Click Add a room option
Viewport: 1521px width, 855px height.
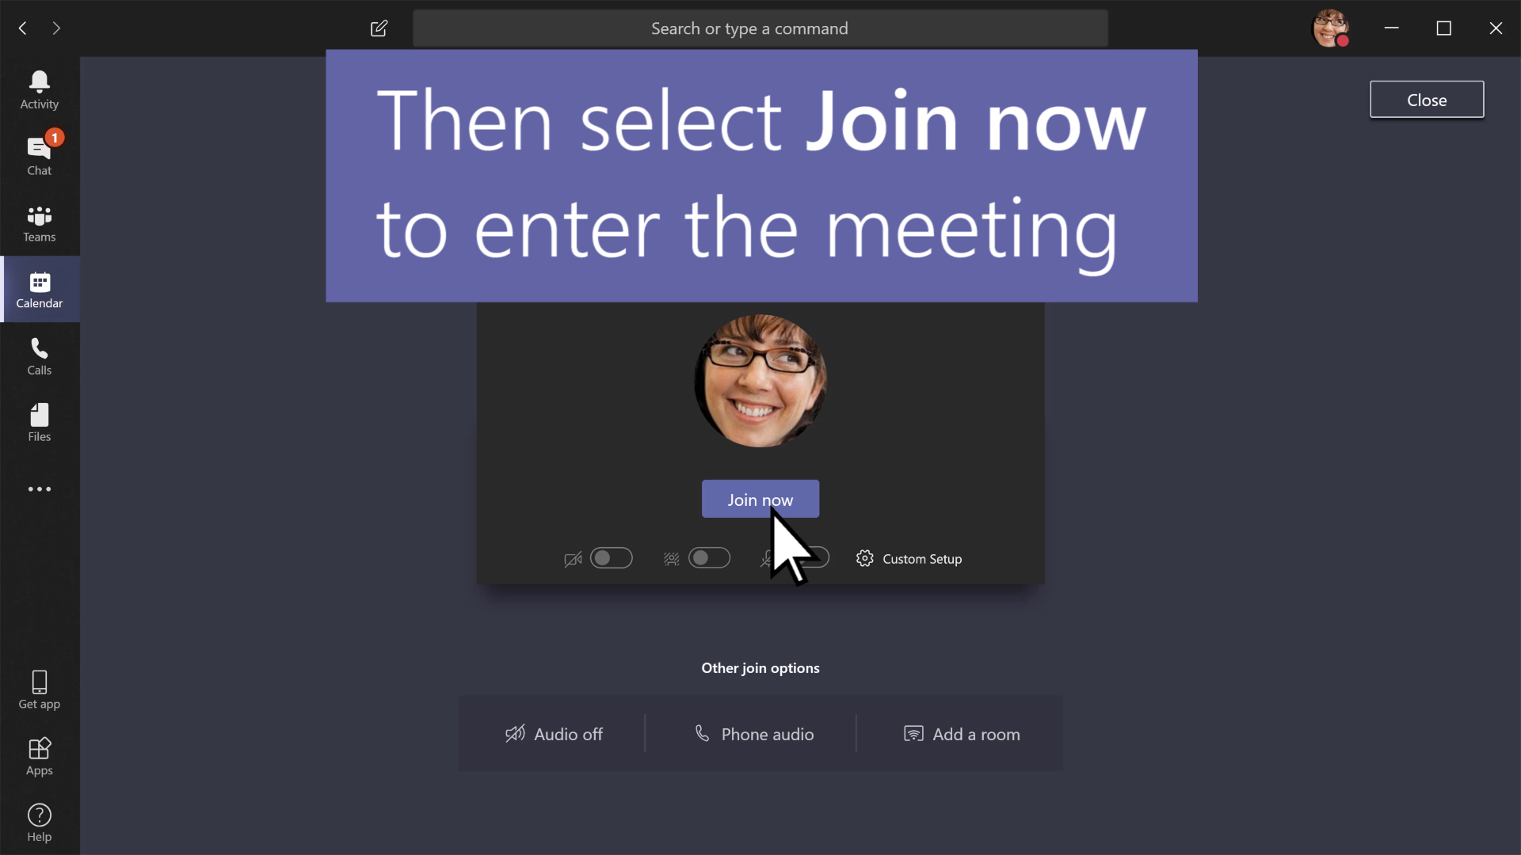click(961, 733)
